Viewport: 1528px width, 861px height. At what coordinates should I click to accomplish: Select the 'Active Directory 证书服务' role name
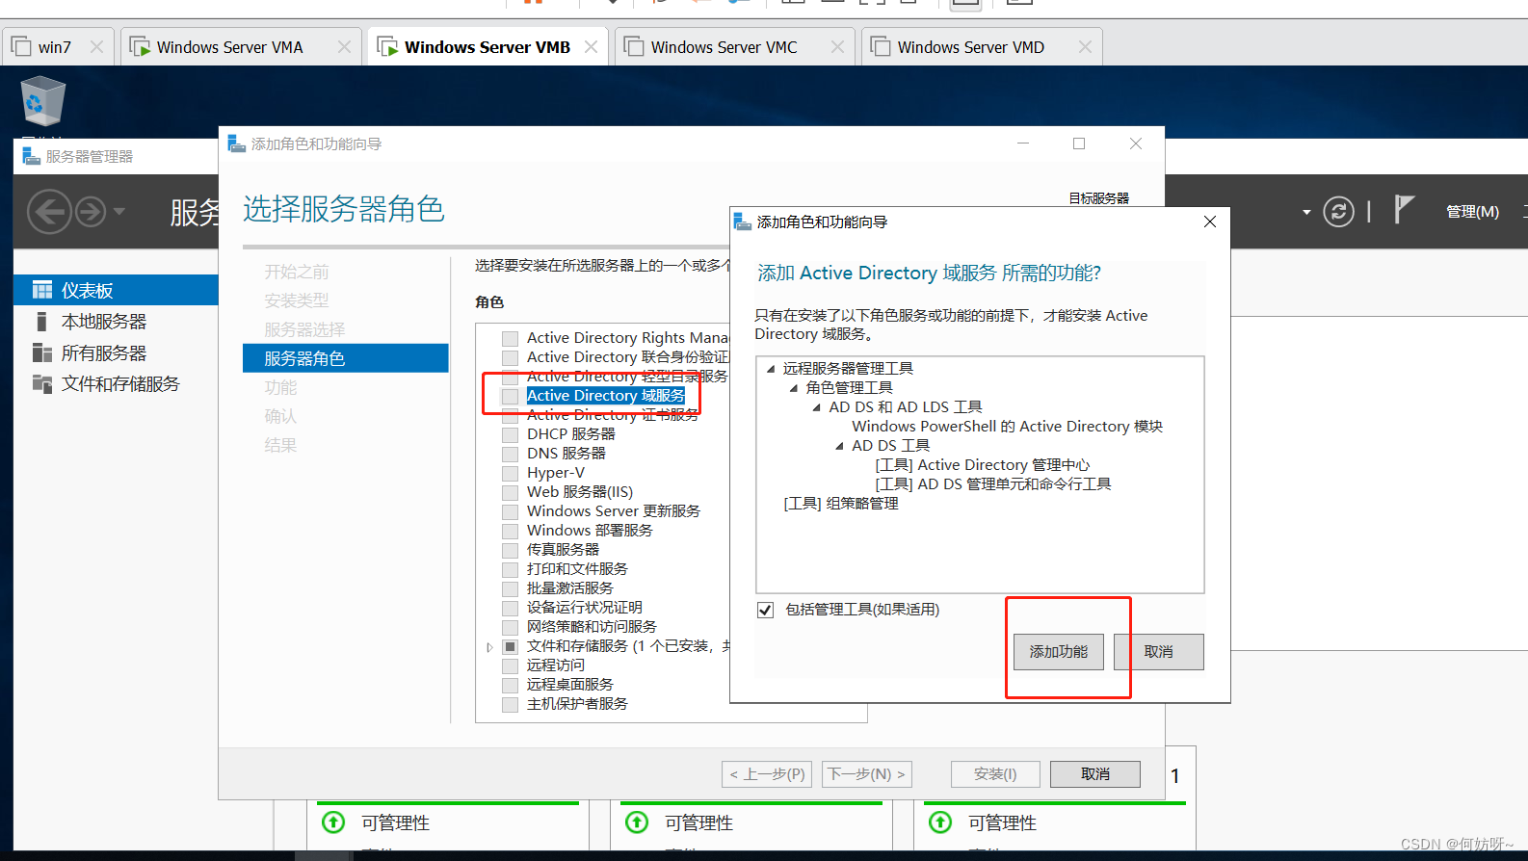[613, 415]
